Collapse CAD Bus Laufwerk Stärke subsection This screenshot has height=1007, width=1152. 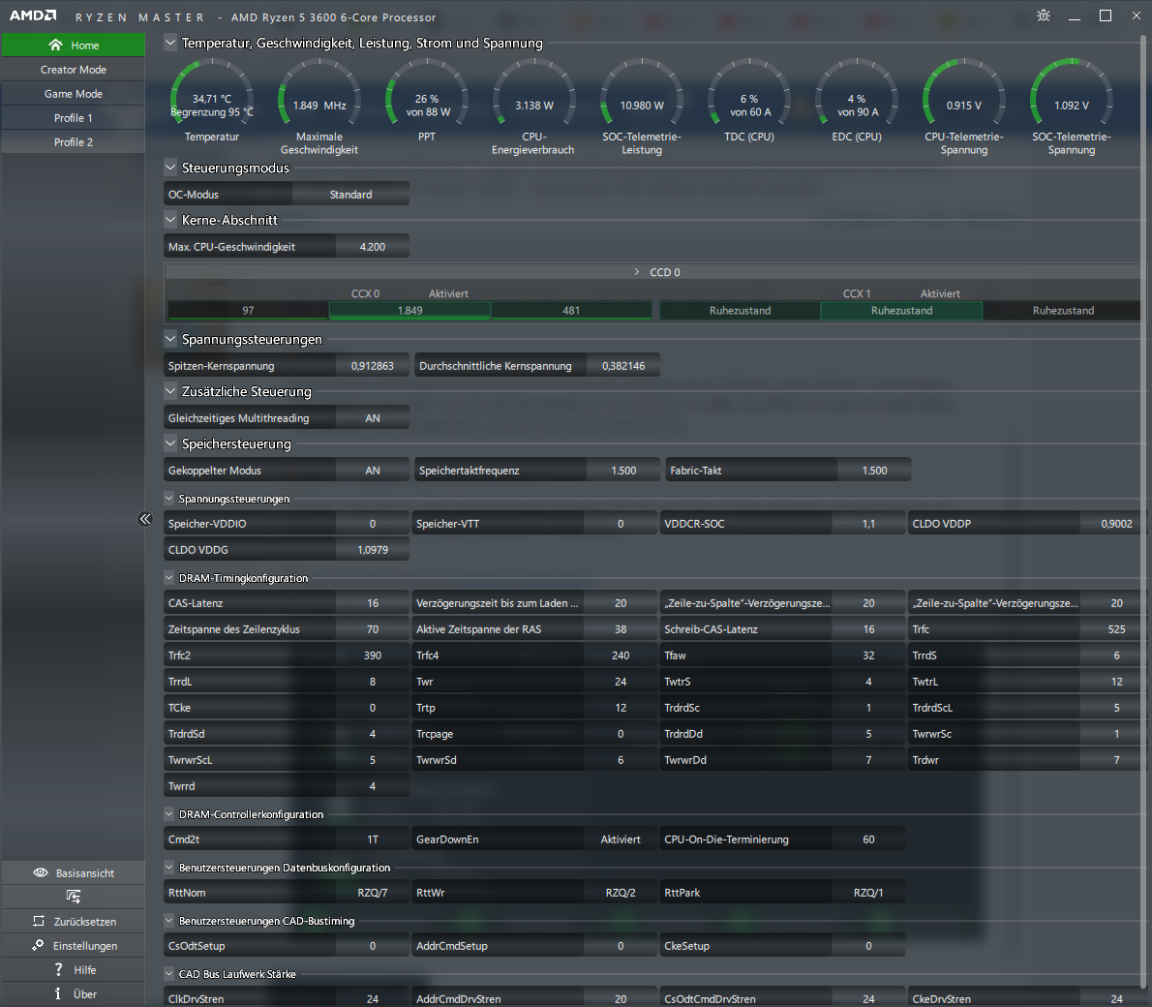tap(169, 974)
